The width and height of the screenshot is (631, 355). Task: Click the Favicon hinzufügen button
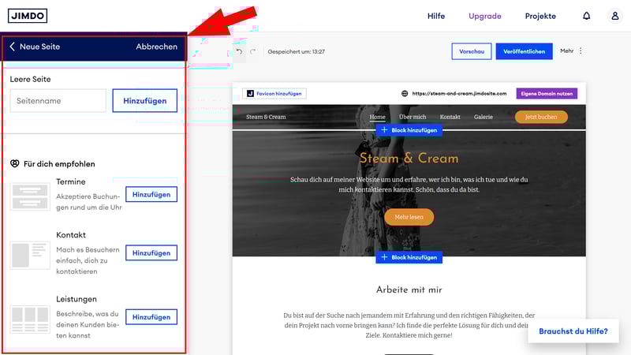274,93
